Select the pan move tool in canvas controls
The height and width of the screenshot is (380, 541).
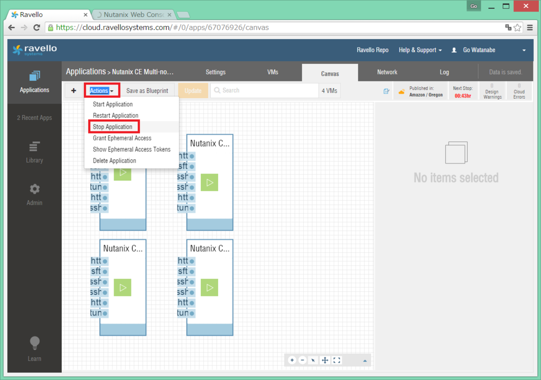[x=325, y=360]
